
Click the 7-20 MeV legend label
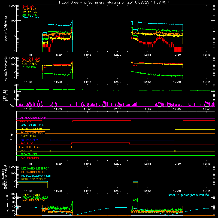pos(29,67)
